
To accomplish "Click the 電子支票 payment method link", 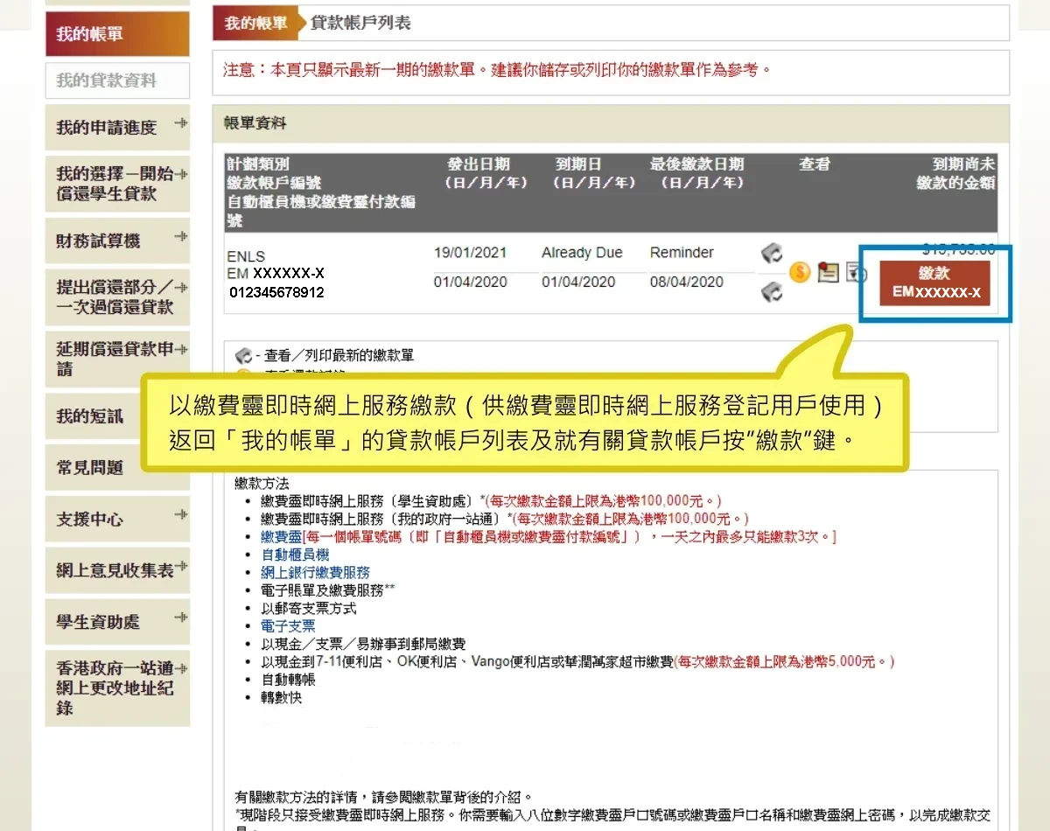I will pyautogui.click(x=289, y=625).
